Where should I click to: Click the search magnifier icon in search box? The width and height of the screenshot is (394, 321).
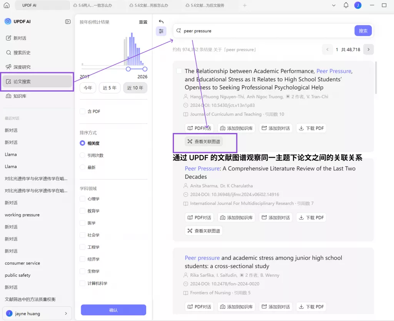[x=179, y=31]
